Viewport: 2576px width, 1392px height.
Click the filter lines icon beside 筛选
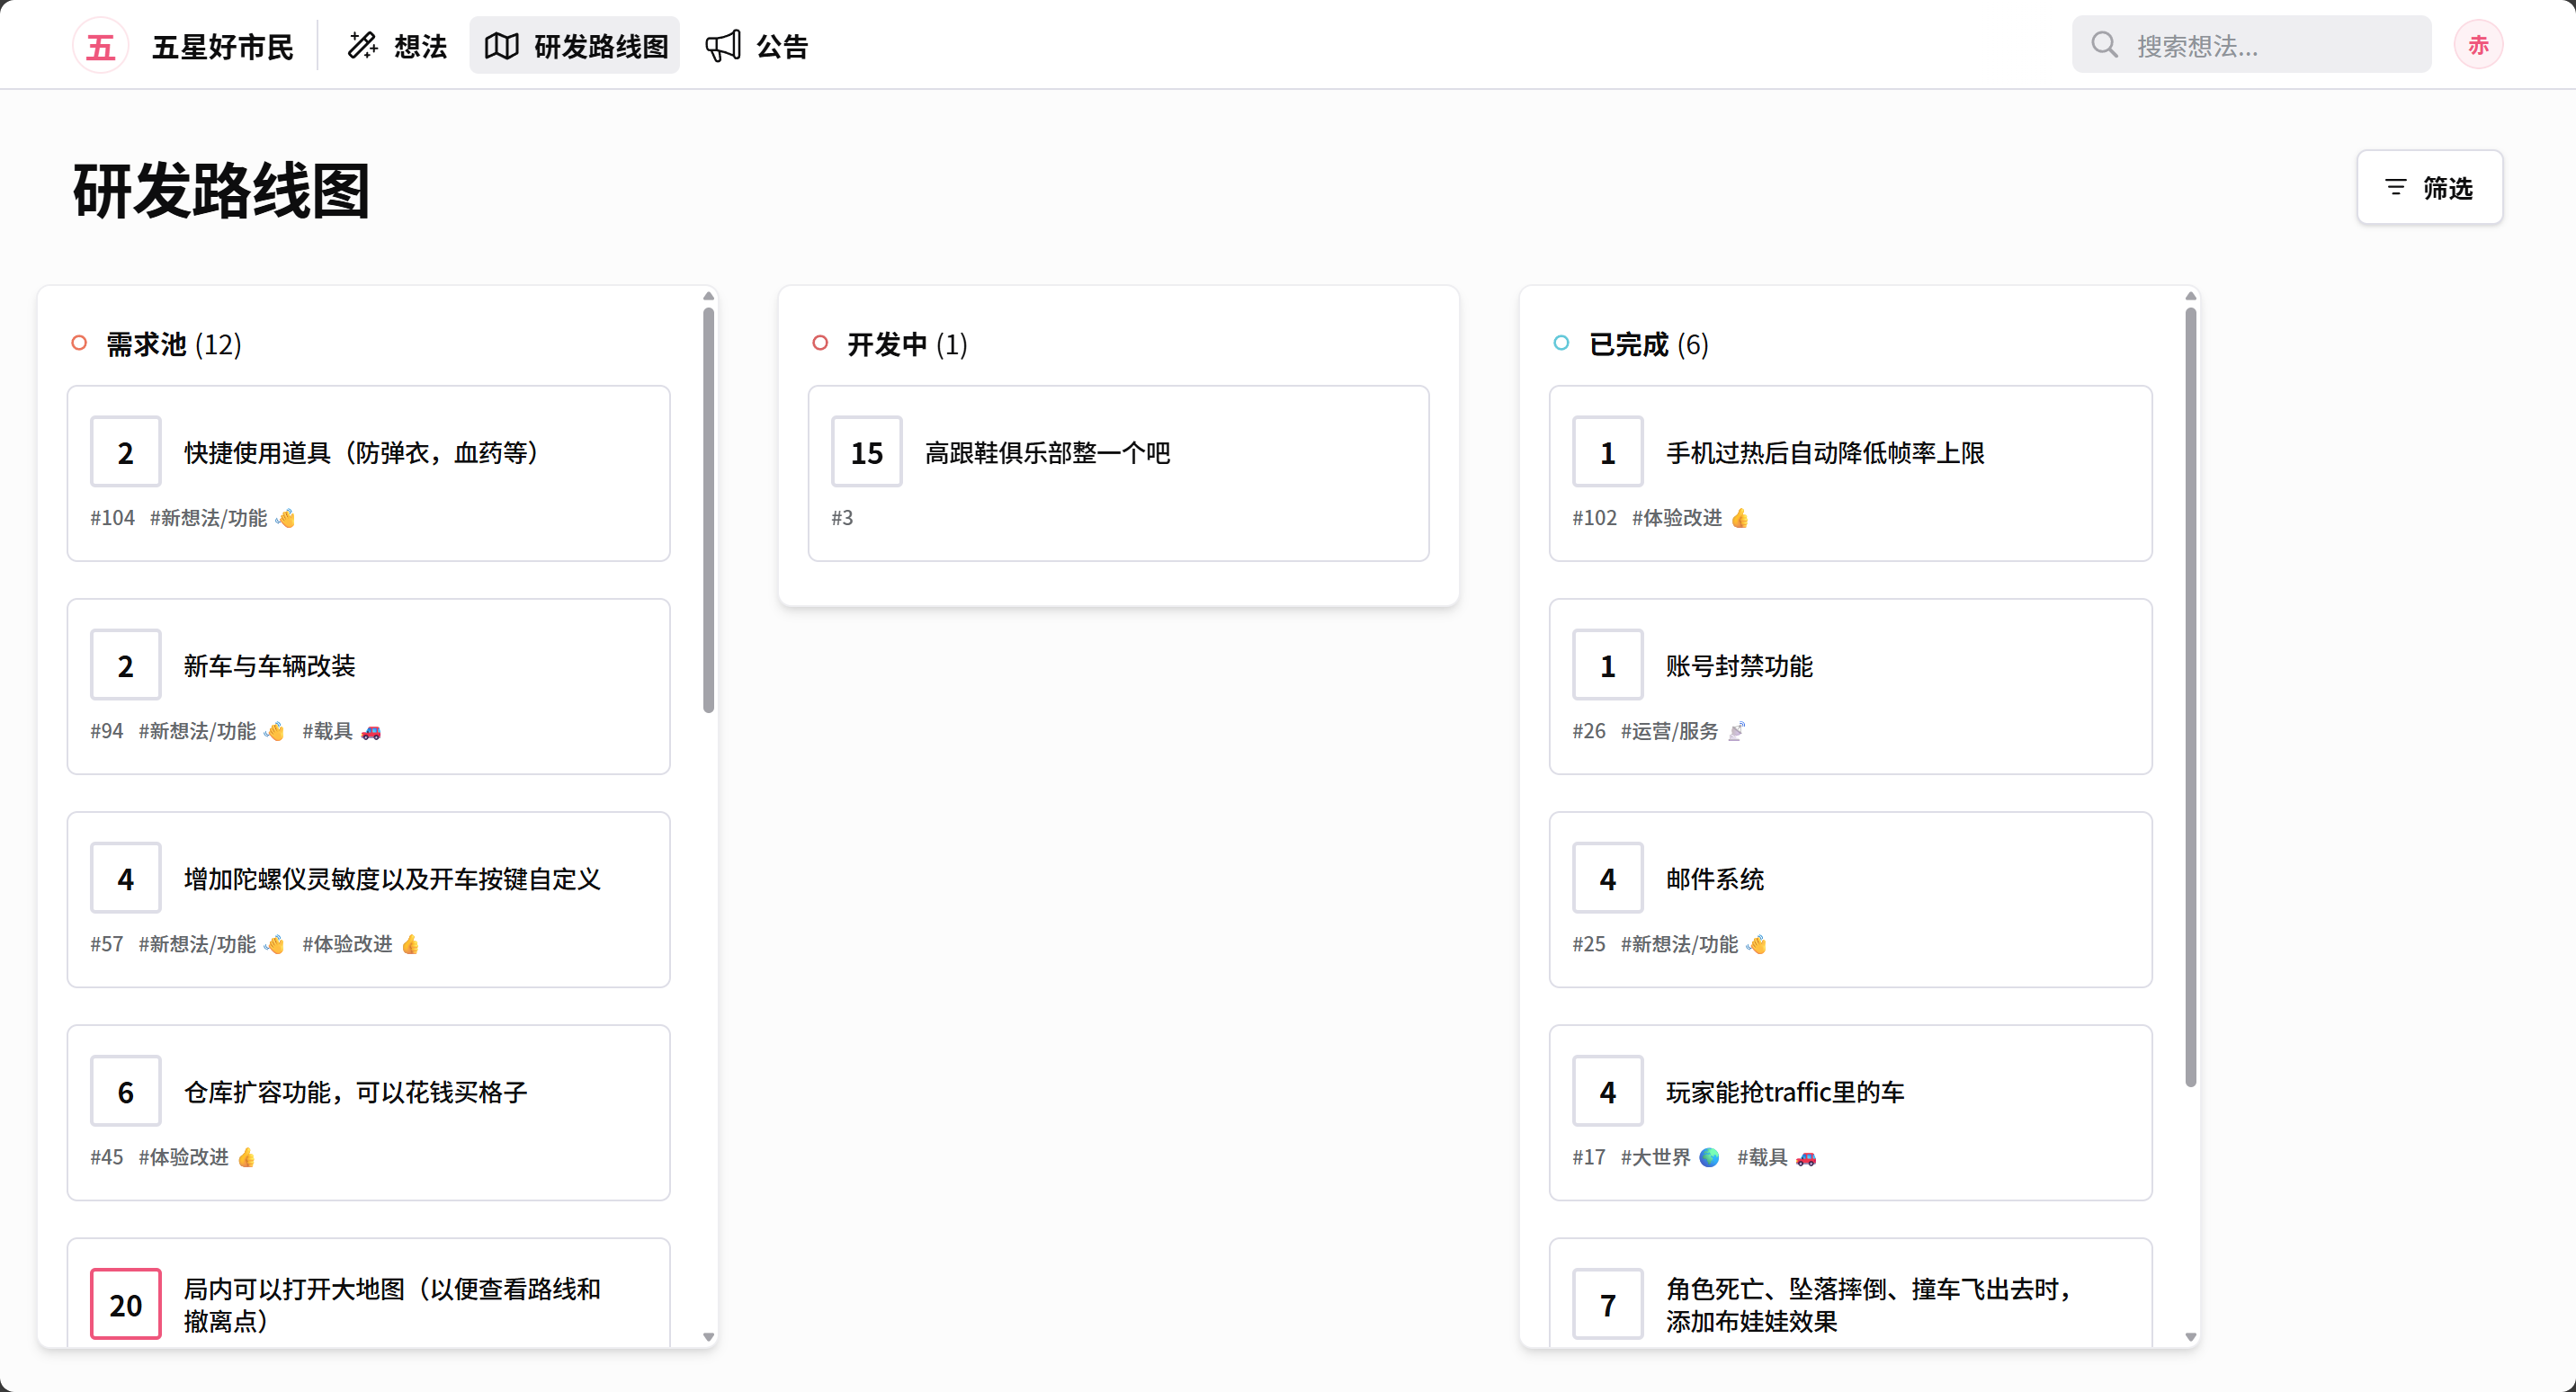[2395, 188]
